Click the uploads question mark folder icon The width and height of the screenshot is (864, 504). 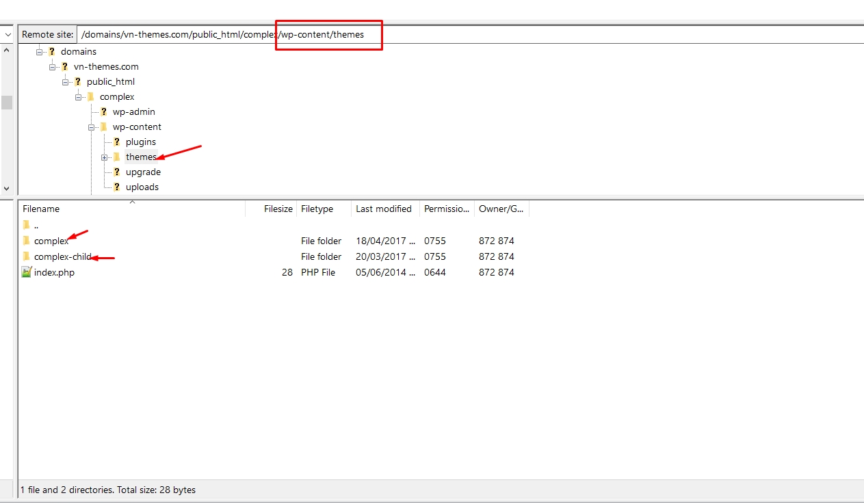pyautogui.click(x=116, y=187)
